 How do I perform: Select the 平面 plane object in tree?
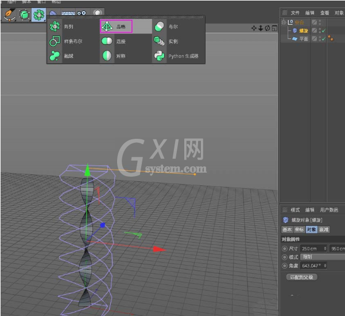tap(304, 39)
